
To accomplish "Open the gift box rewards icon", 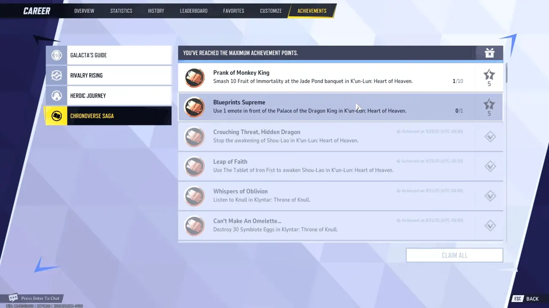I will [x=489, y=53].
